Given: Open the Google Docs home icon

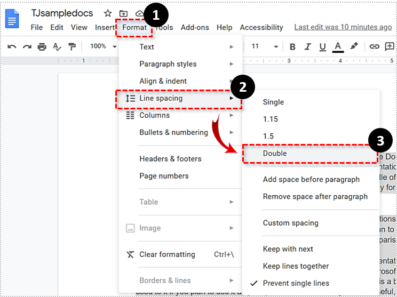Looking at the screenshot, I should [12, 19].
